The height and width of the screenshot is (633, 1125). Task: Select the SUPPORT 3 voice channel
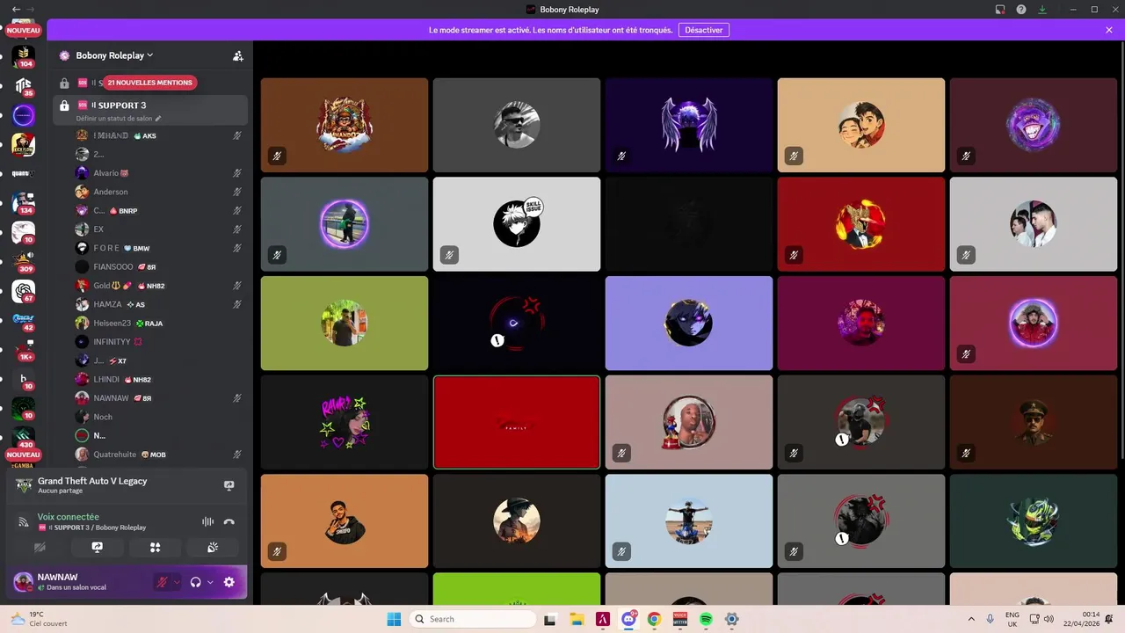pyautogui.click(x=149, y=110)
